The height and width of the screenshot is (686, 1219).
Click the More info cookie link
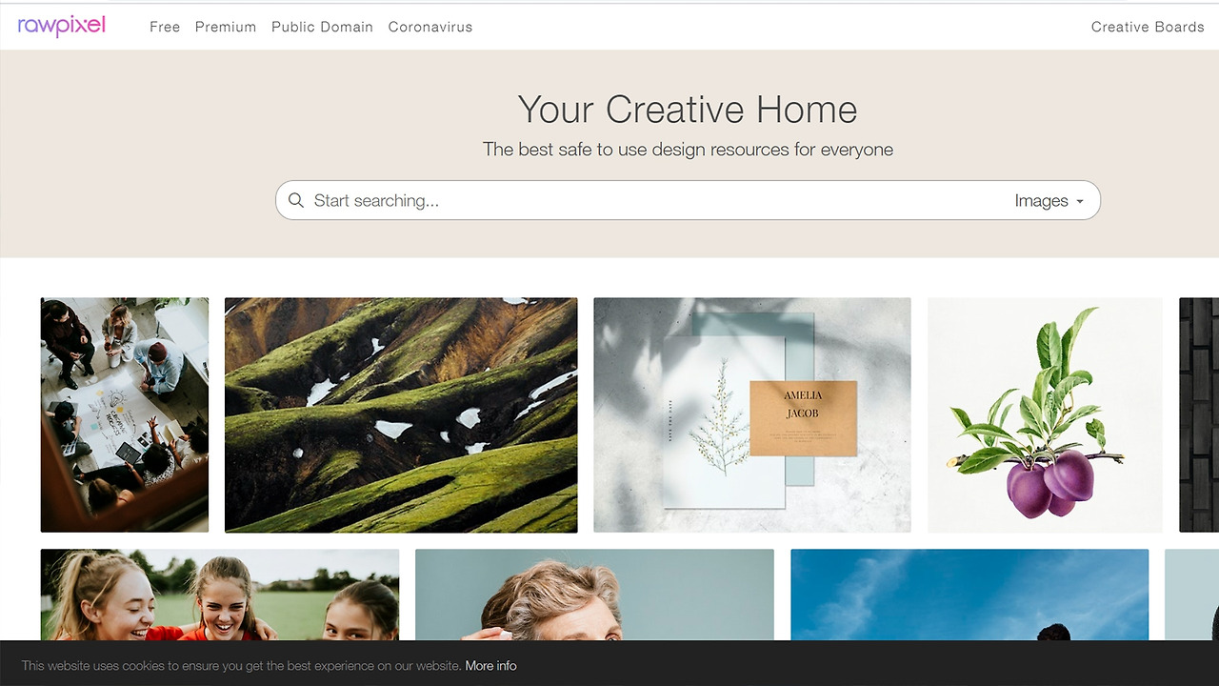point(491,666)
